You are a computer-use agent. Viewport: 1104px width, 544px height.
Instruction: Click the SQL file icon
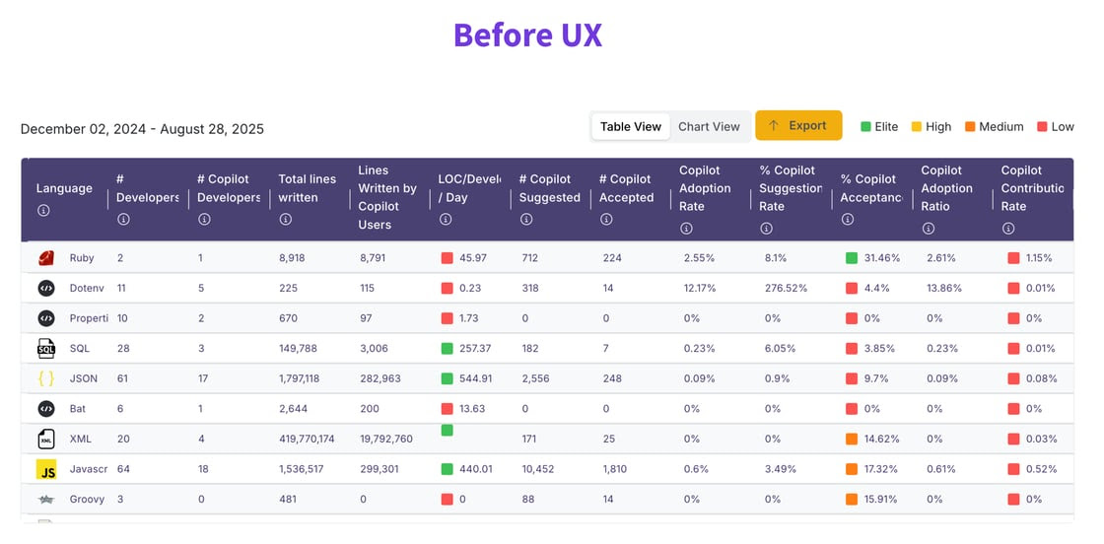click(46, 348)
